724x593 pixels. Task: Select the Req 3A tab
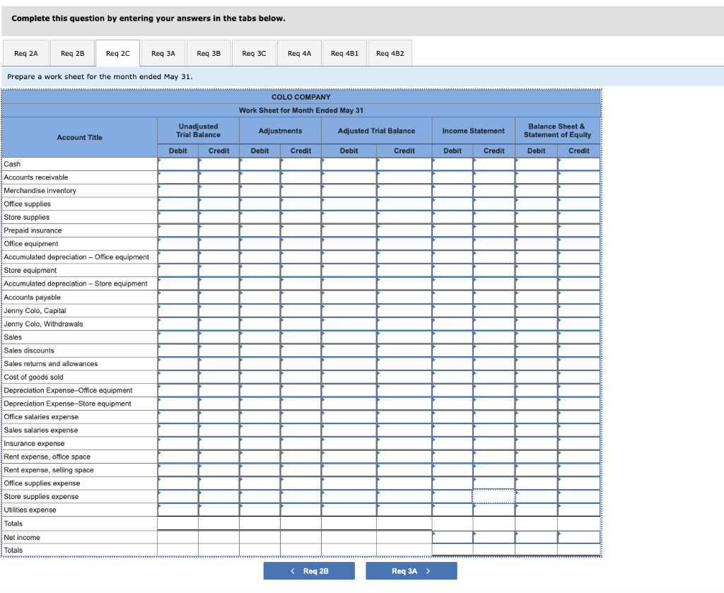click(x=163, y=52)
